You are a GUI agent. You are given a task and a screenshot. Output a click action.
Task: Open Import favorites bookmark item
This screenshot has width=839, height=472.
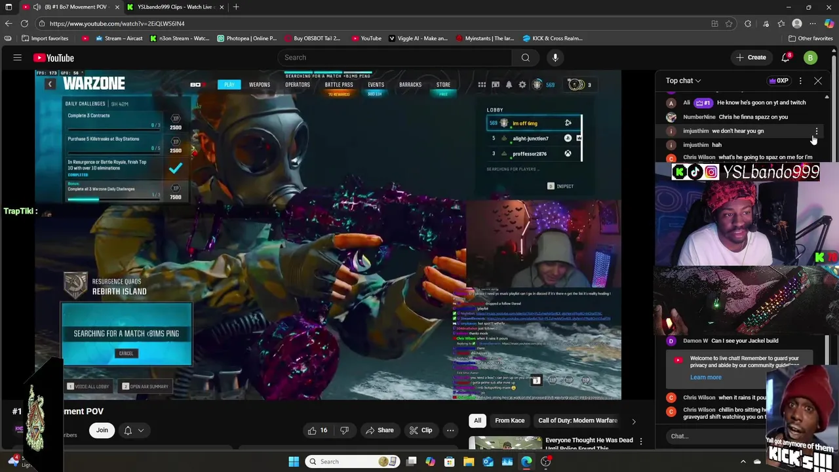coord(45,38)
